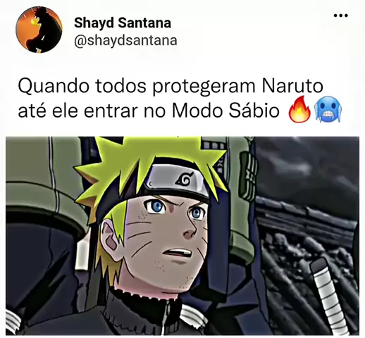Viewport: 365px width, 338px height.
Task: Select the word Naruto in the tweet text
Action: (292, 86)
